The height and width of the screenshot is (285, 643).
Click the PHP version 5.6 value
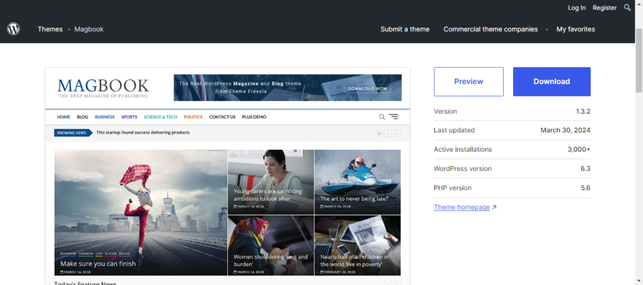click(x=586, y=188)
